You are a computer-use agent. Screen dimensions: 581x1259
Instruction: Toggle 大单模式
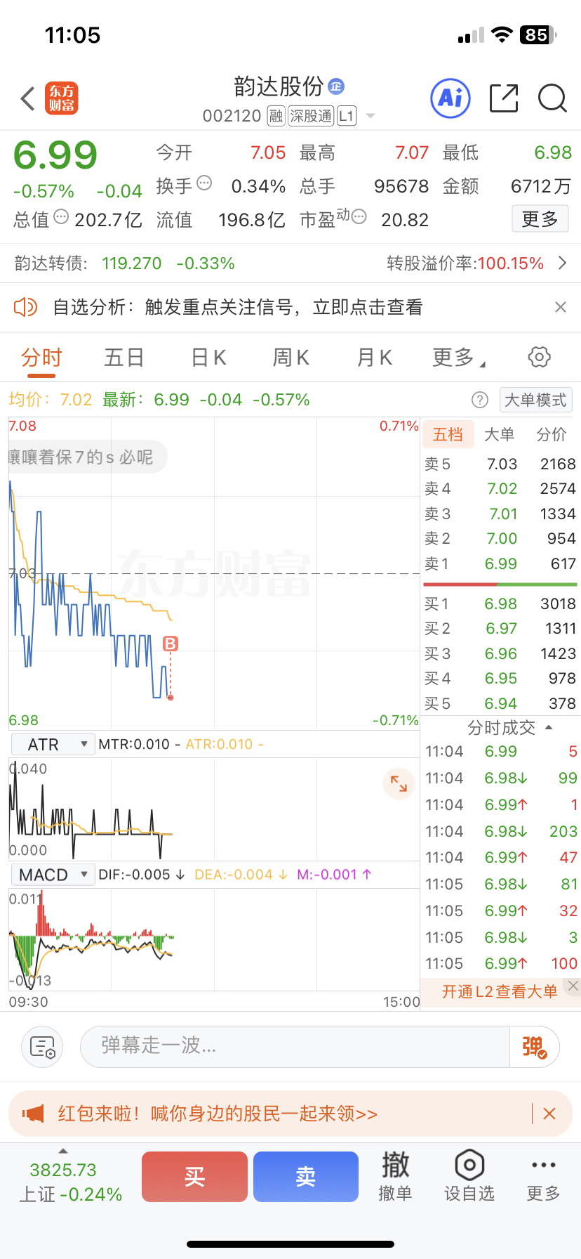point(535,400)
